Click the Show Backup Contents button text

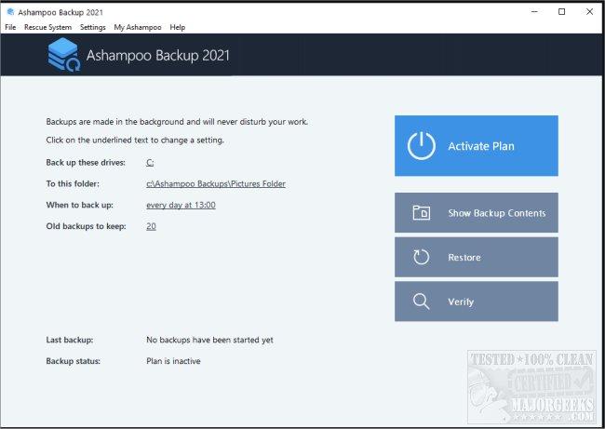(x=497, y=213)
